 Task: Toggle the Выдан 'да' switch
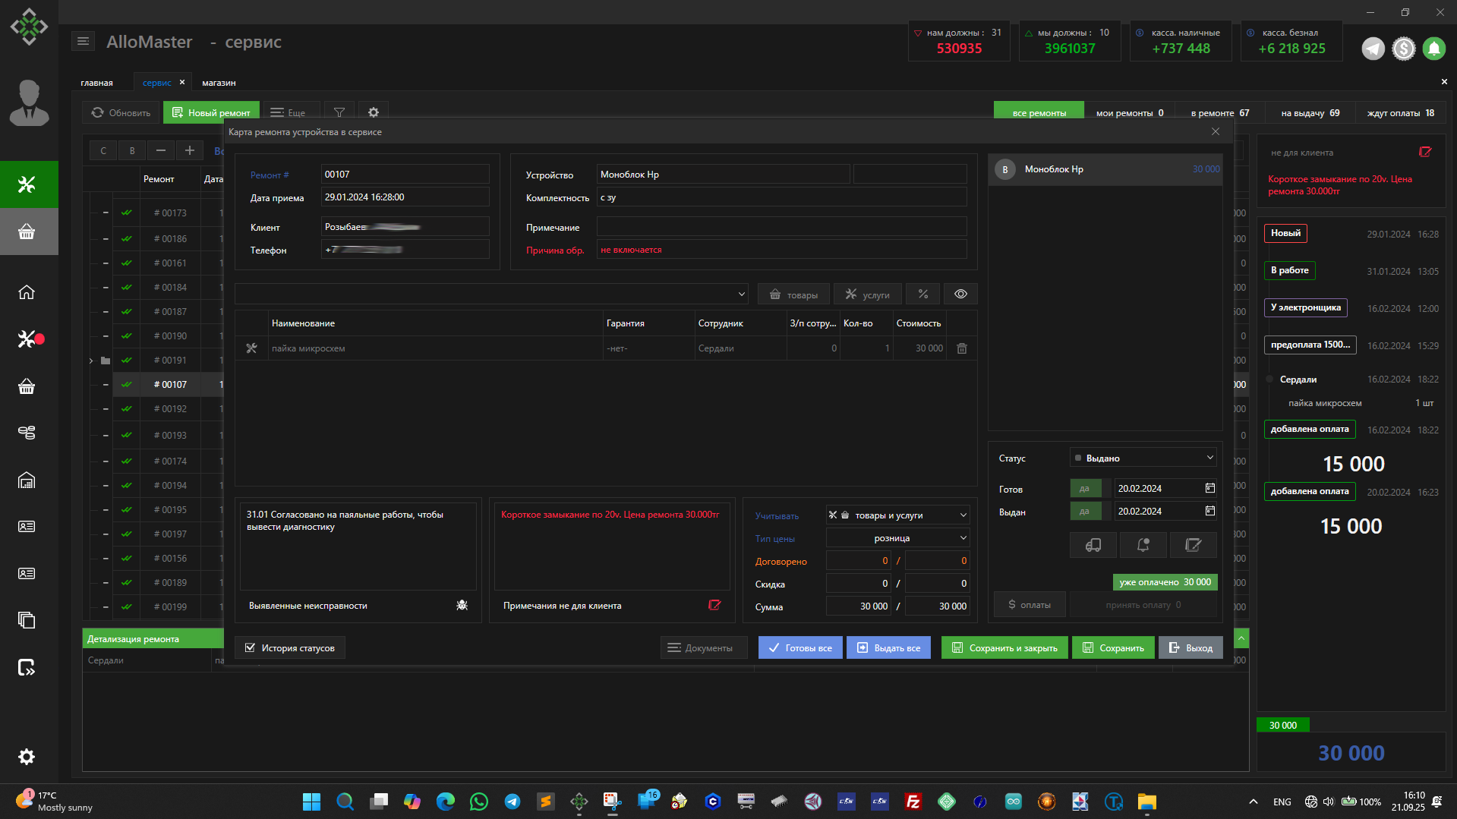(1085, 512)
